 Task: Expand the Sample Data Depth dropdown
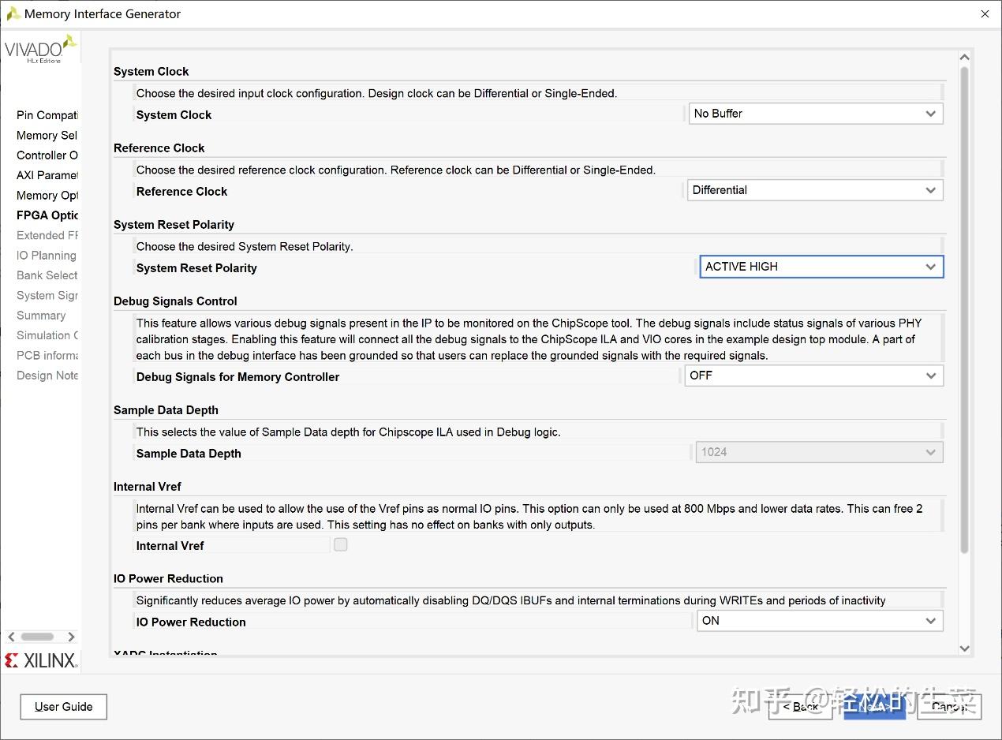coord(819,452)
